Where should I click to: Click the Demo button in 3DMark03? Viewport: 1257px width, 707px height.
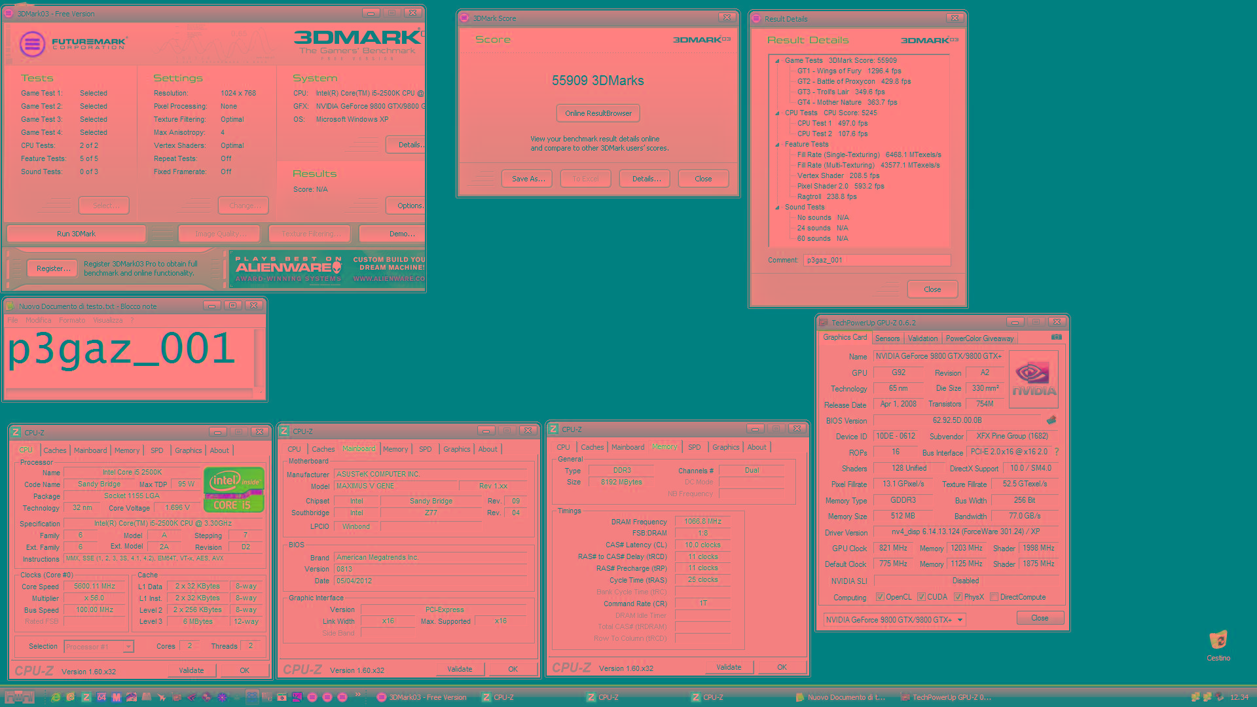coord(393,234)
